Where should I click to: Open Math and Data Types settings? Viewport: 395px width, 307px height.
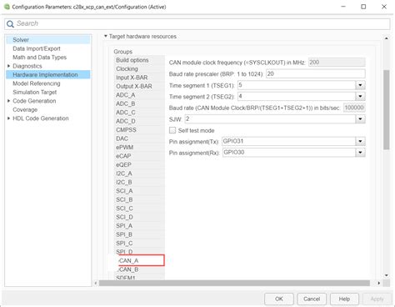(x=39, y=58)
